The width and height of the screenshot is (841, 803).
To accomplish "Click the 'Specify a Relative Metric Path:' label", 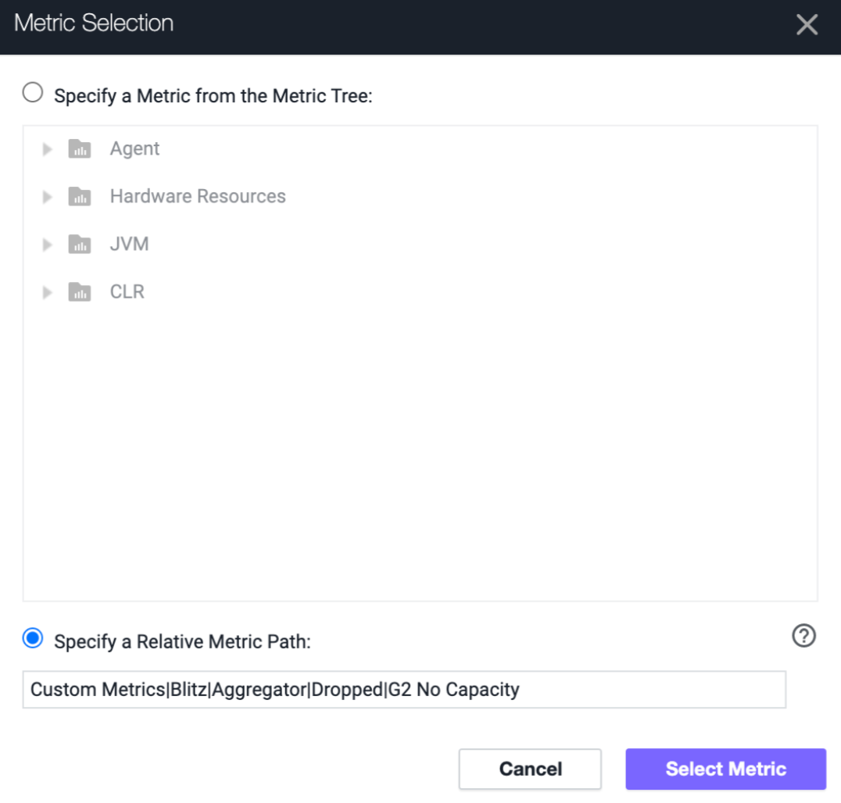I will coord(182,641).
